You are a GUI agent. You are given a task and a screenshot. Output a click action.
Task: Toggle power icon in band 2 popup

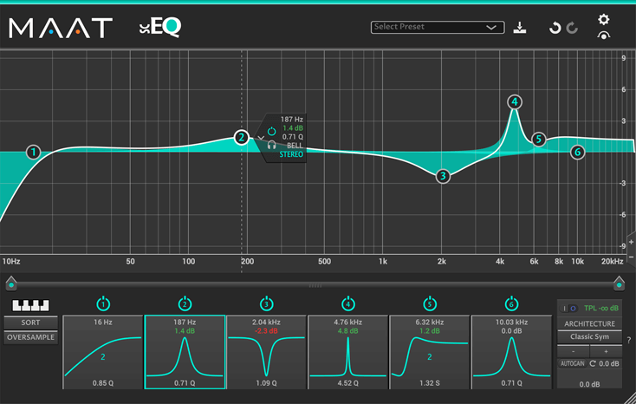pos(272,131)
